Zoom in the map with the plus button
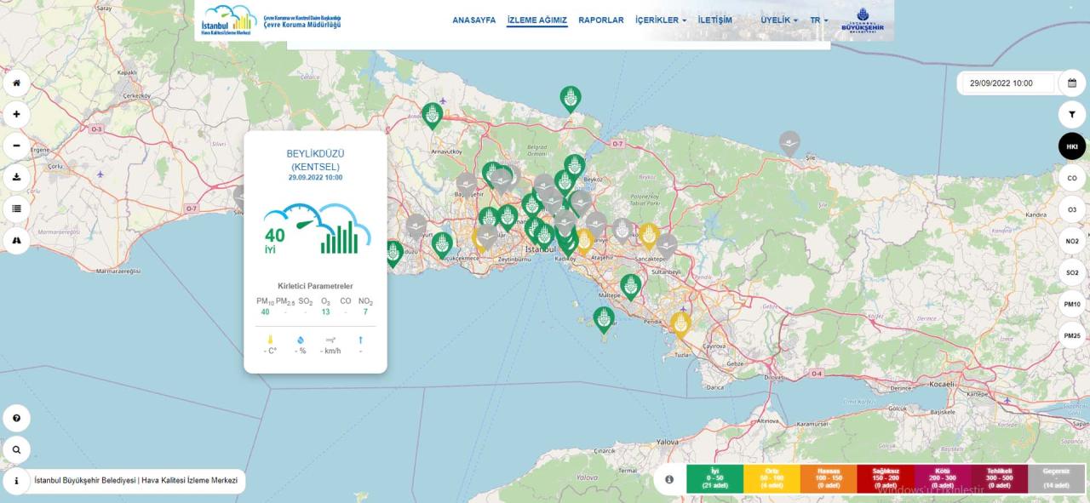The image size is (1090, 503). tap(16, 114)
